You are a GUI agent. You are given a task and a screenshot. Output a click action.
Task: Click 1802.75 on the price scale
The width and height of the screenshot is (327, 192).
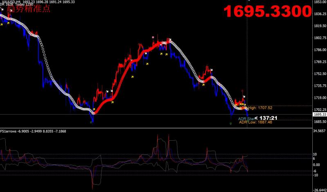[x=320, y=38]
